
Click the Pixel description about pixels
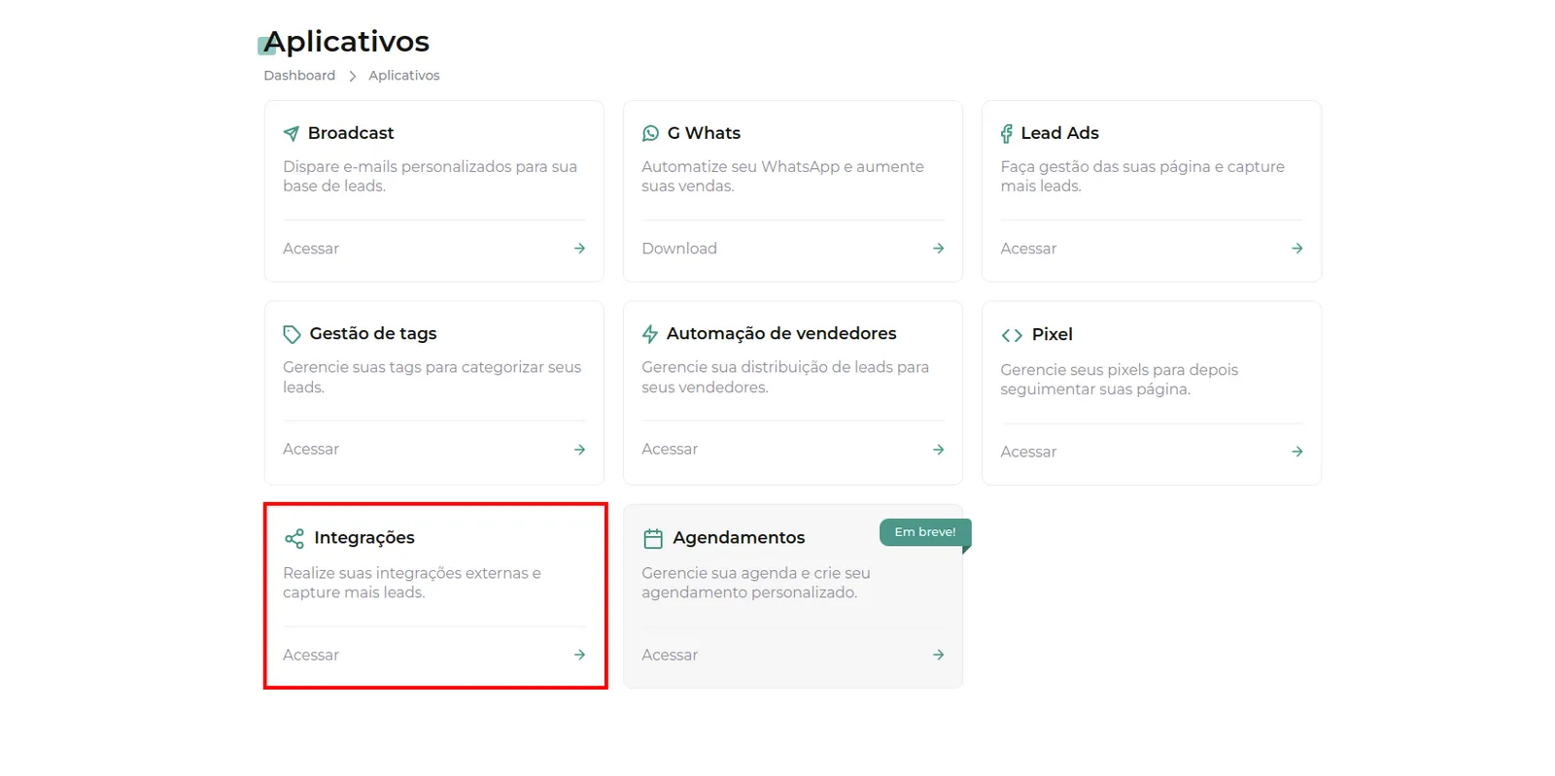point(1119,380)
